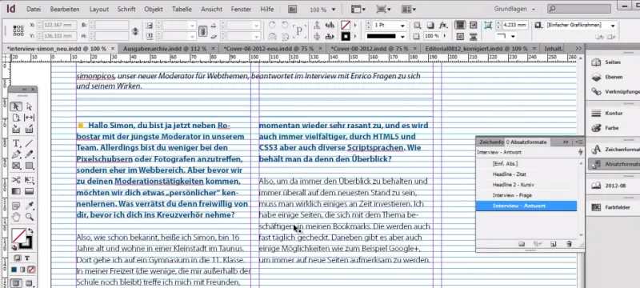This screenshot has width=640, height=288.
Task: Open the stroke style line dropdown
Action: 402,36
